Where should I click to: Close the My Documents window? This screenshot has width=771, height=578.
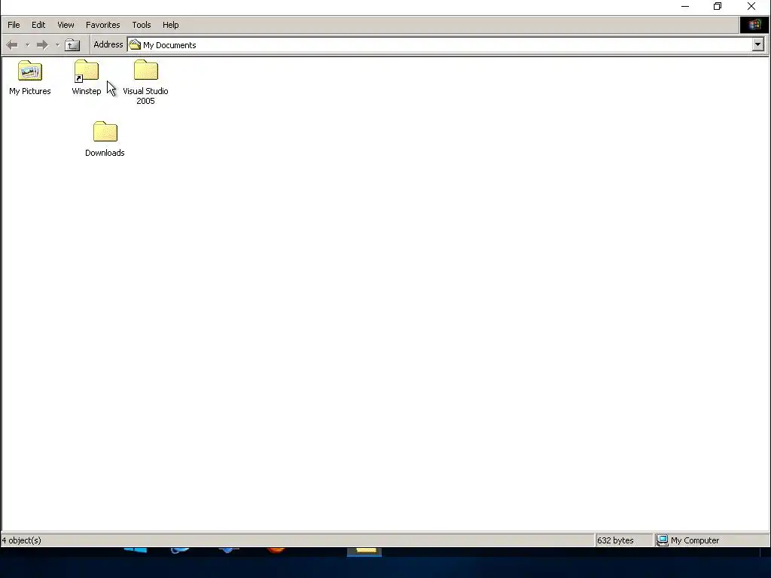[x=751, y=6]
